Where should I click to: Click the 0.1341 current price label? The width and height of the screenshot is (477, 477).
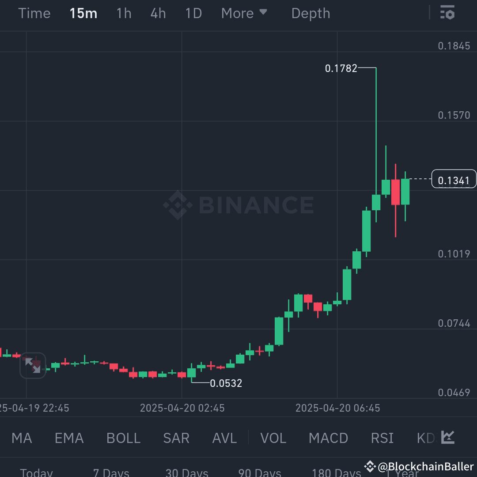tap(454, 179)
